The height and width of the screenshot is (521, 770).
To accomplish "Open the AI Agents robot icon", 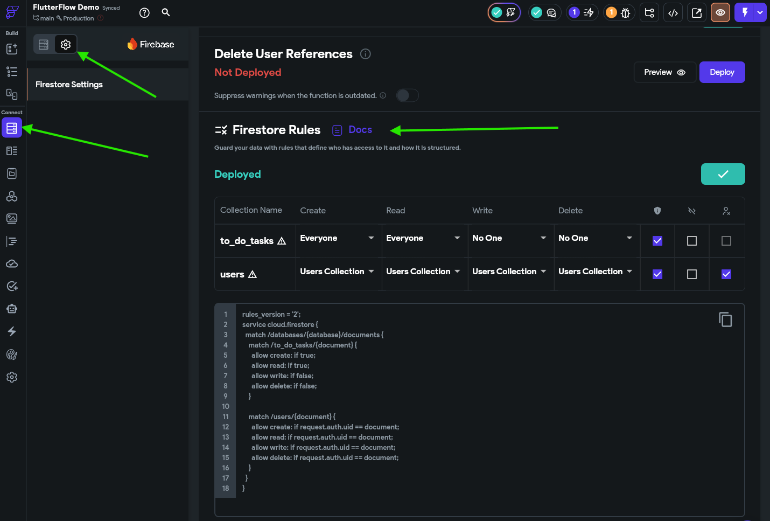I will pyautogui.click(x=12, y=309).
